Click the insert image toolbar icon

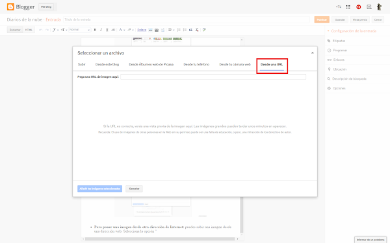(x=151, y=30)
